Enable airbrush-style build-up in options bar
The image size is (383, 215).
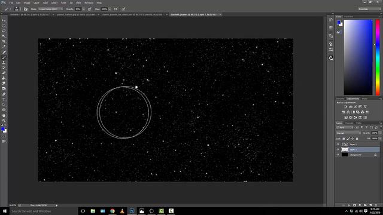(x=115, y=9)
